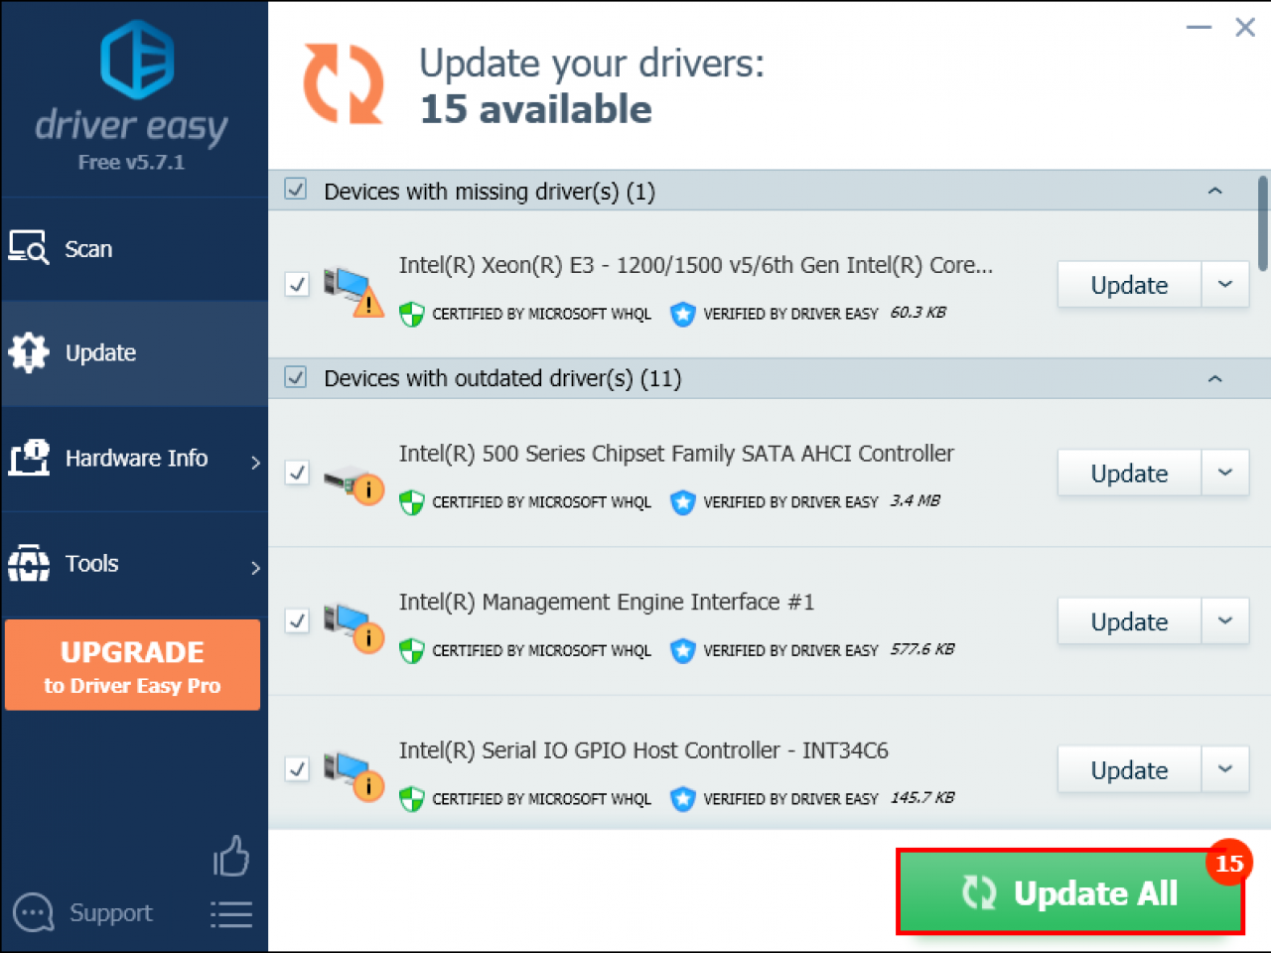Click UPGRADE to Driver Easy Pro
The width and height of the screenshot is (1271, 953).
click(x=132, y=665)
